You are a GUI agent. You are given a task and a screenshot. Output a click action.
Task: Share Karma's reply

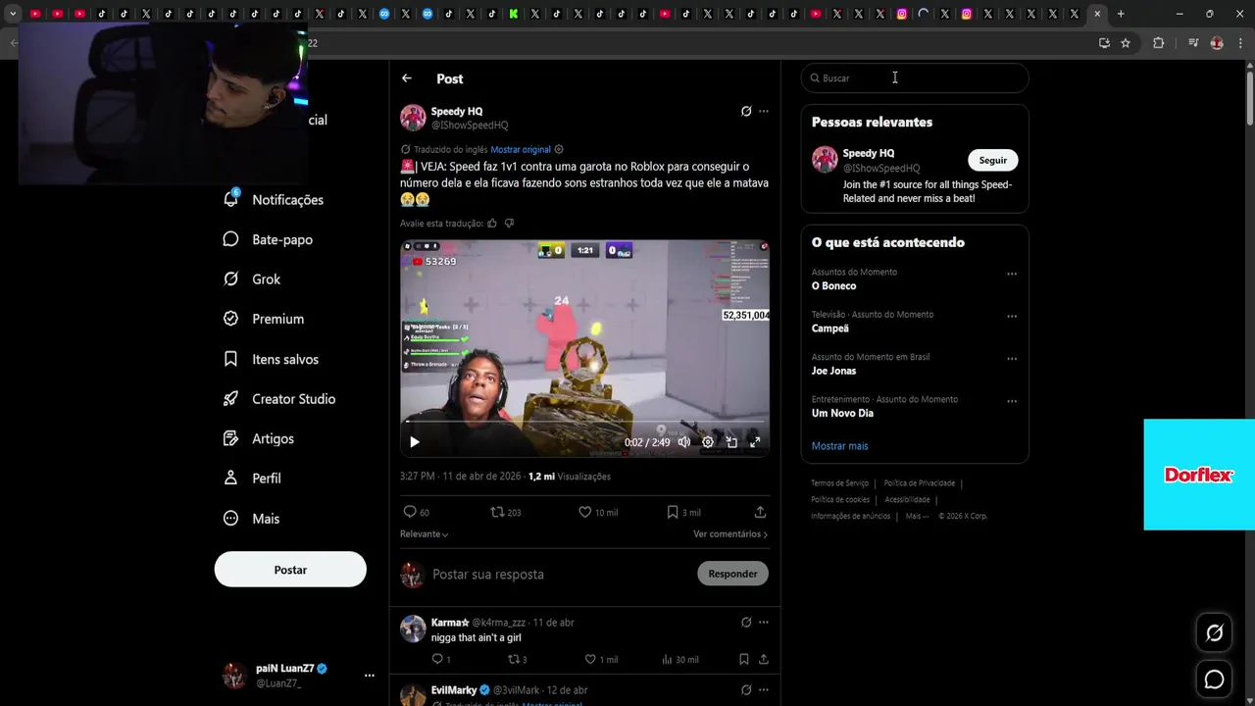coord(764,660)
